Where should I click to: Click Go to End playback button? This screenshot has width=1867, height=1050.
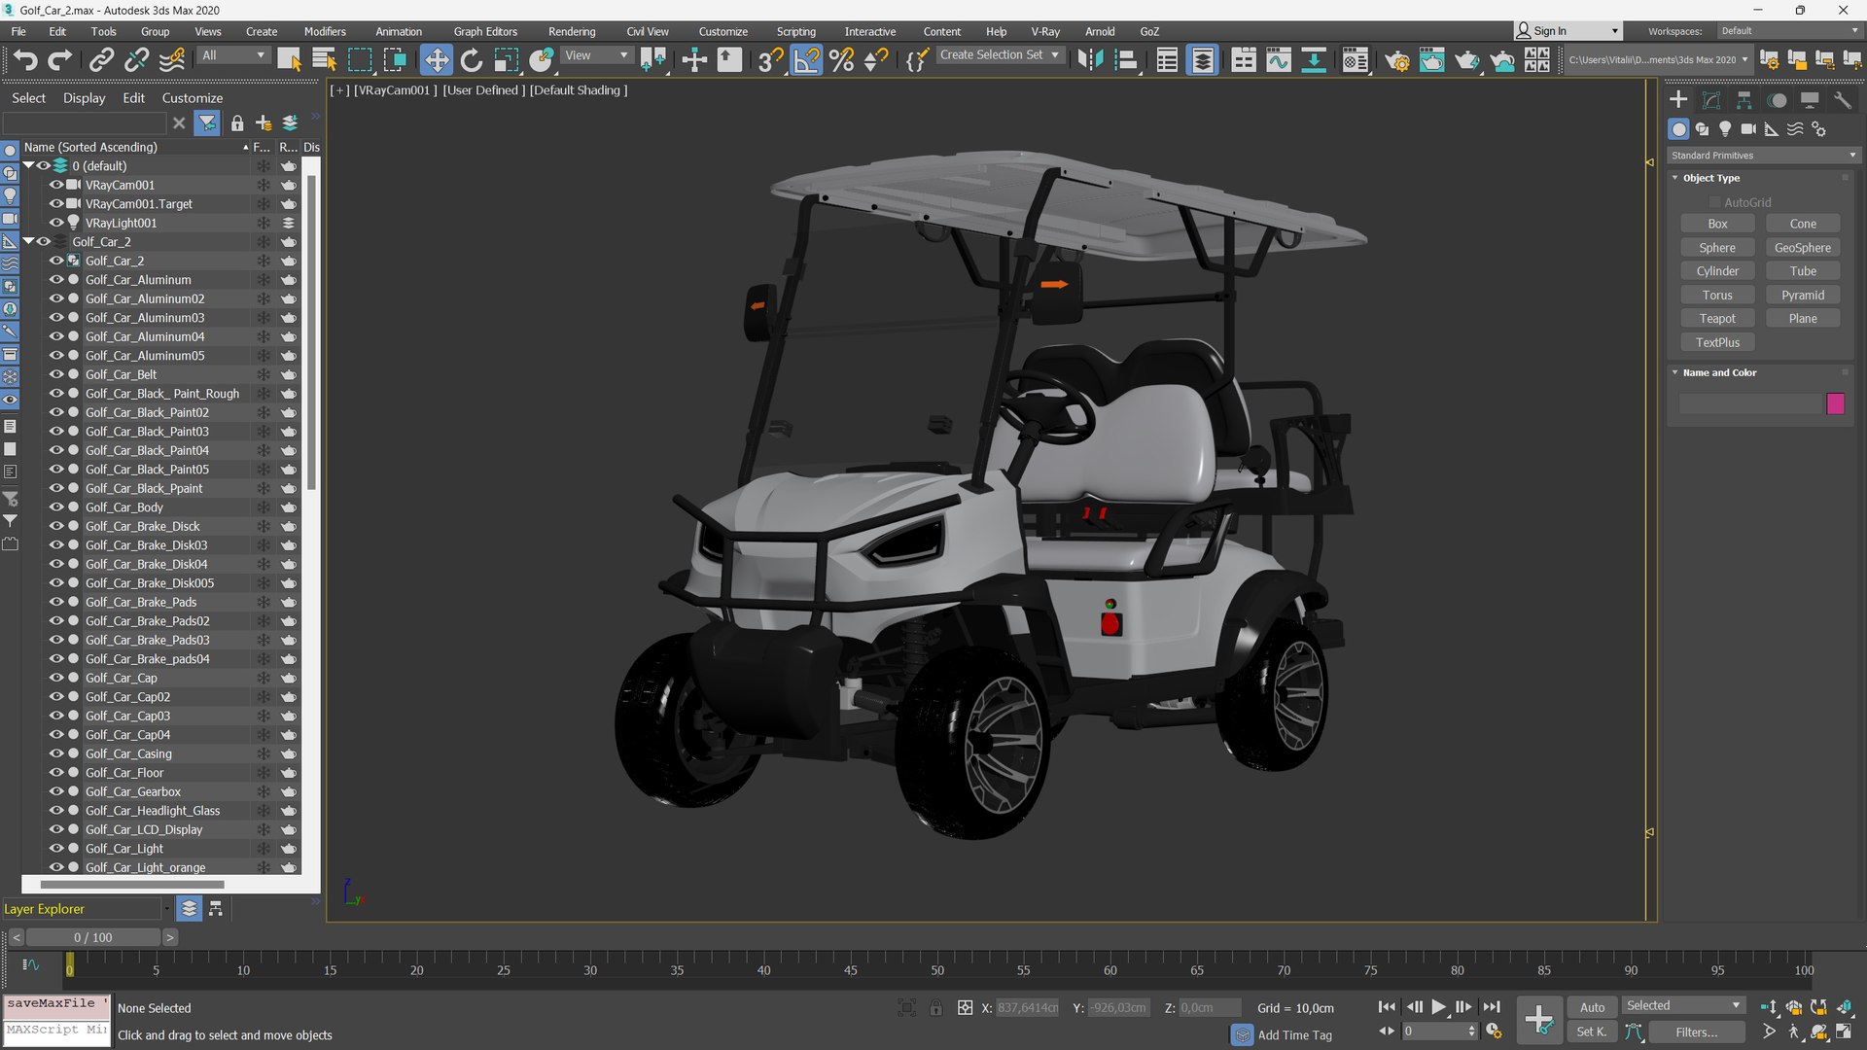(x=1491, y=1007)
